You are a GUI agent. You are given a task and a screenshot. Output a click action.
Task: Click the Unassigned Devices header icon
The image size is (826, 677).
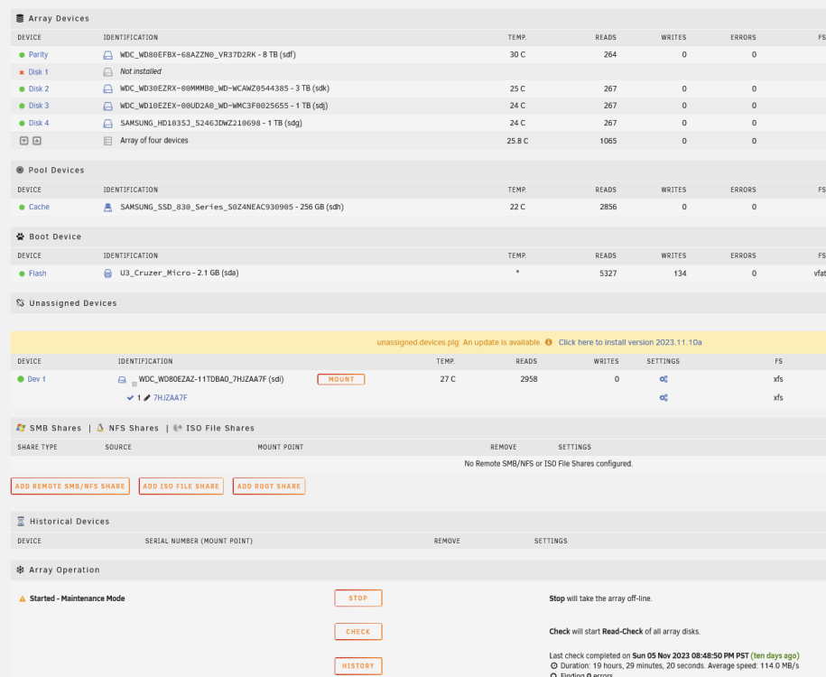point(20,303)
